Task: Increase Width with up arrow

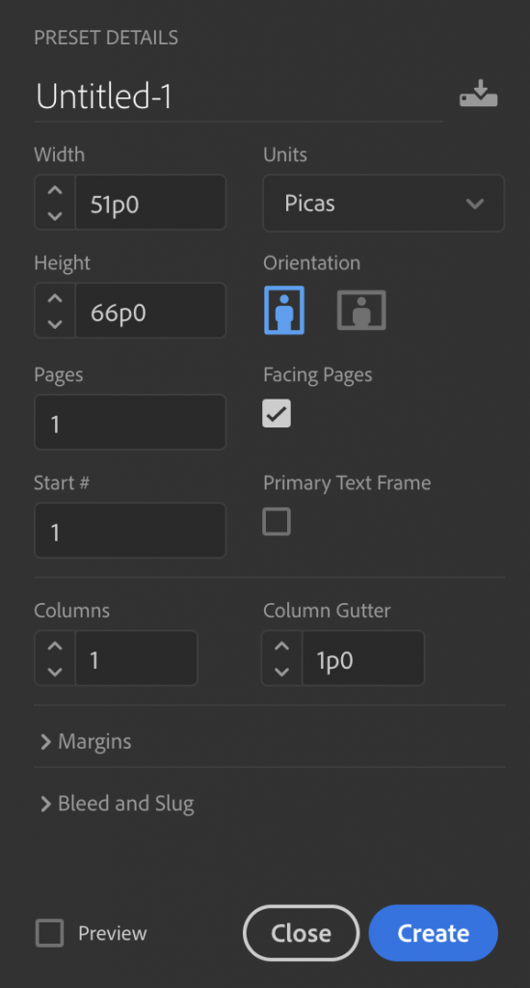Action: (55, 190)
